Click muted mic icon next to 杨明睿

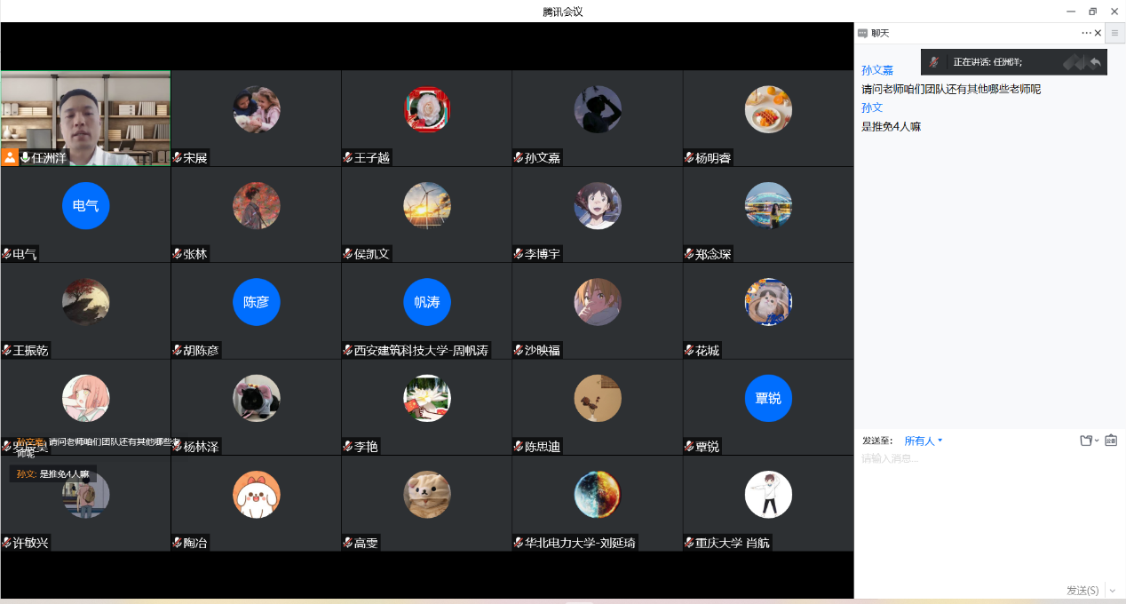point(689,157)
